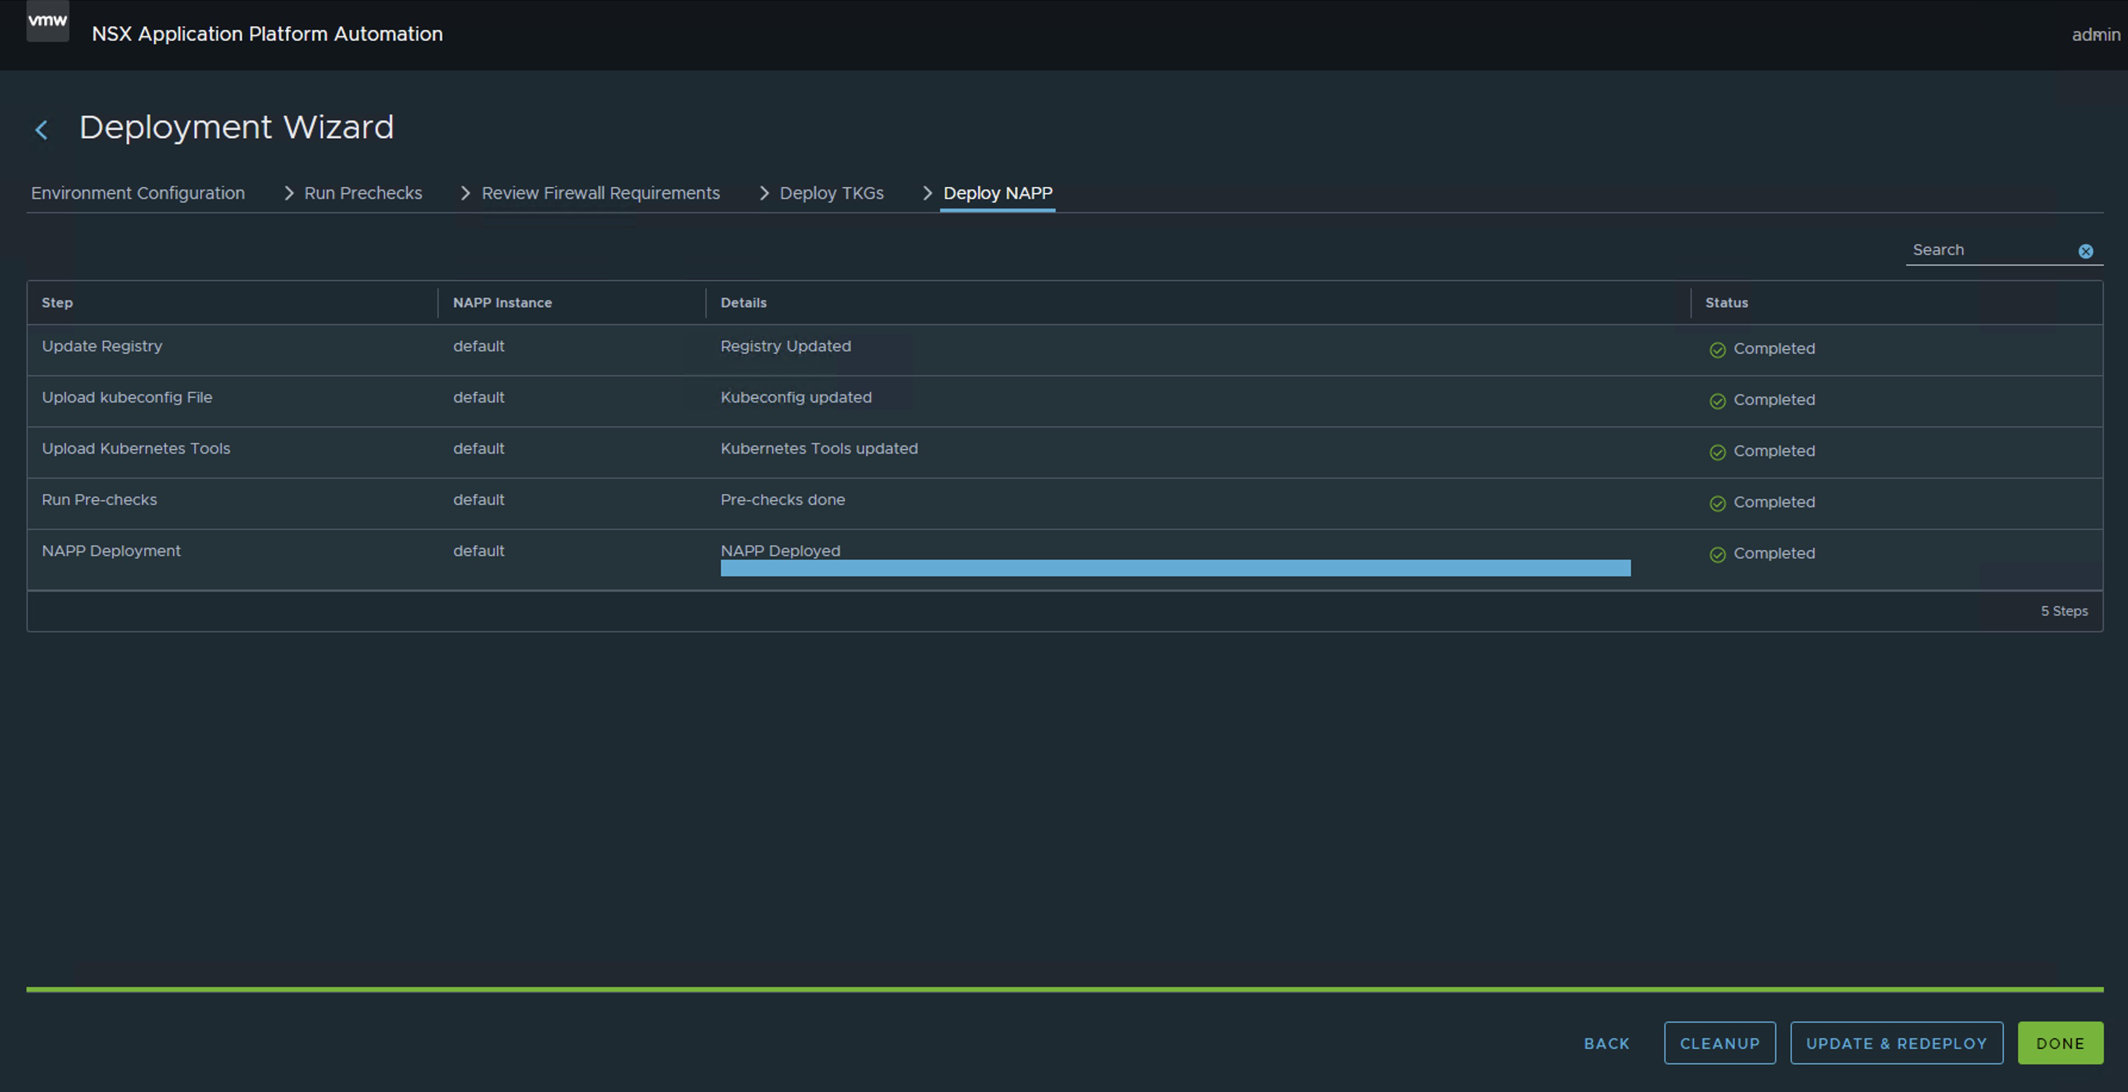2128x1092 pixels.
Task: Click 'Completed' text in Run Pre-checks row
Action: 1775,503
